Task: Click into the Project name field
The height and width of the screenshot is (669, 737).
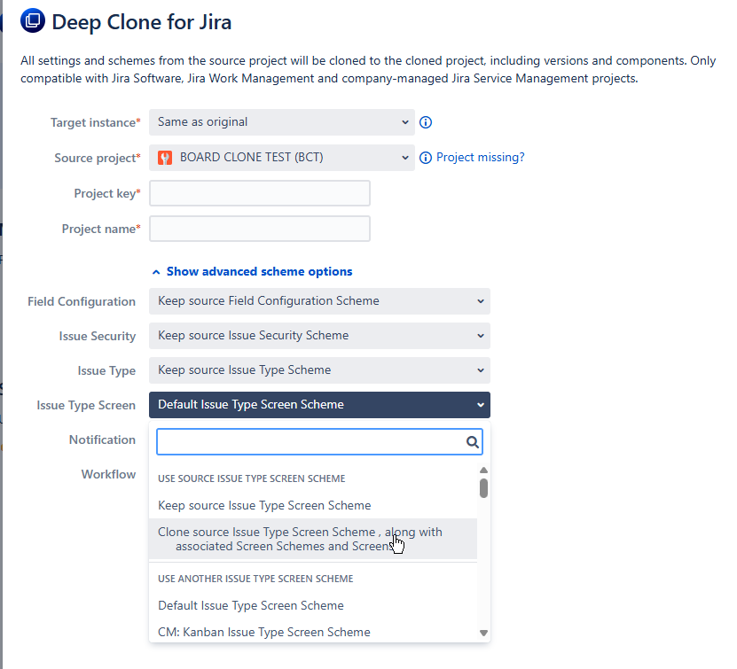Action: click(x=260, y=229)
